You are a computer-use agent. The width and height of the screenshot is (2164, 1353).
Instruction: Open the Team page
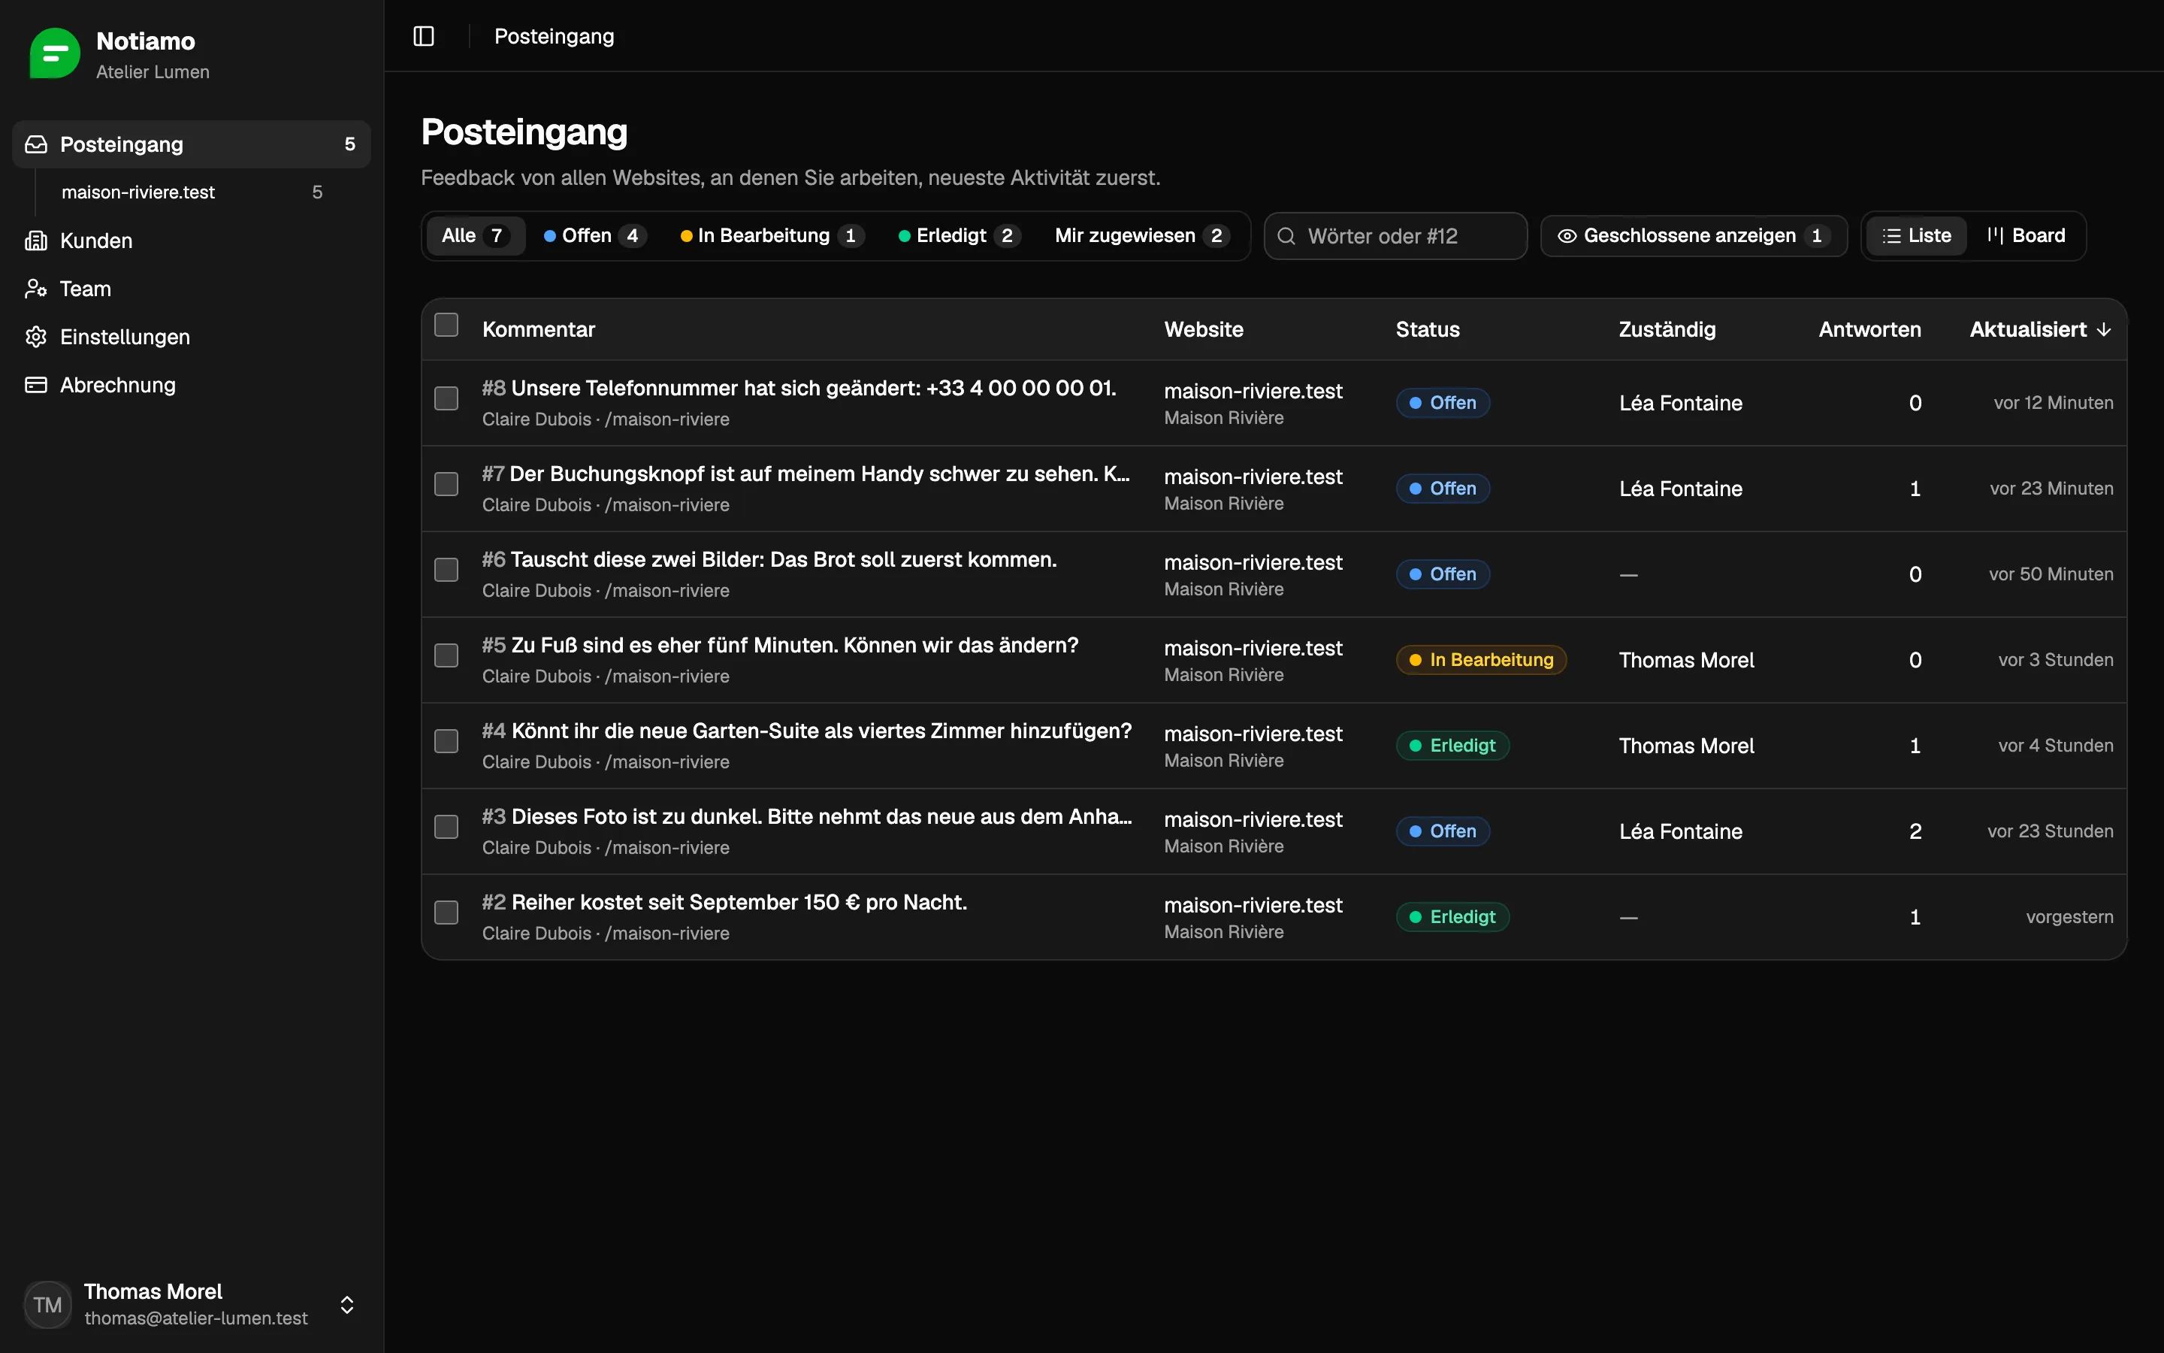tap(192, 289)
